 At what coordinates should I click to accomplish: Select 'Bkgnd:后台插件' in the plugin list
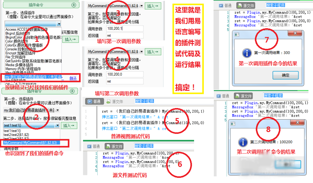(18, 33)
